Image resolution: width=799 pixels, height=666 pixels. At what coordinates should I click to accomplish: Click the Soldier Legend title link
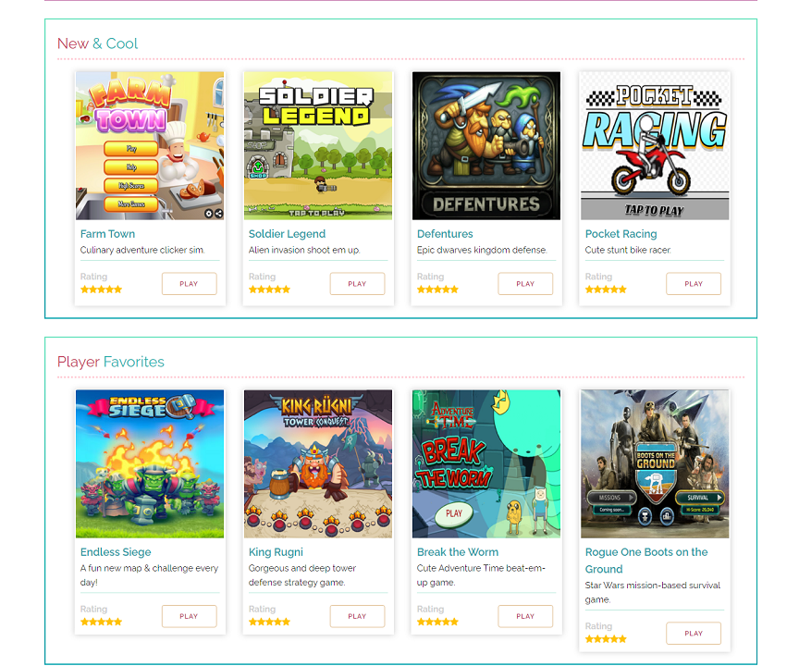[x=287, y=234]
